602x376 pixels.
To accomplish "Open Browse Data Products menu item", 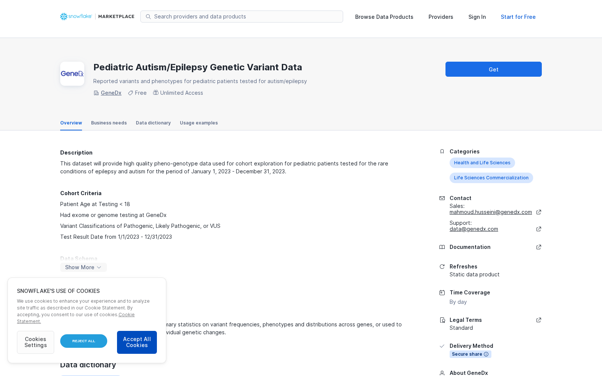I will [x=384, y=17].
